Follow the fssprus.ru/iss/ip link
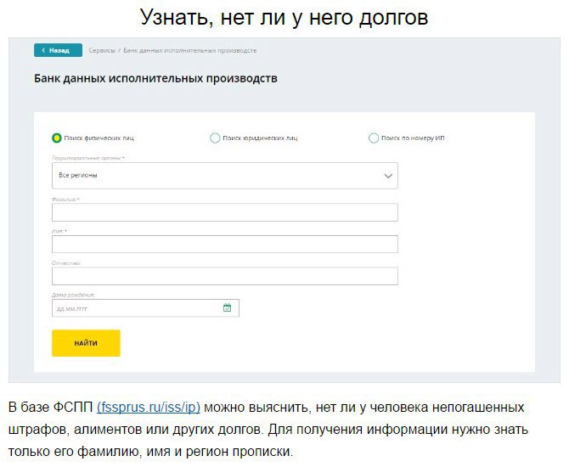This screenshot has height=467, width=569. pos(148,408)
